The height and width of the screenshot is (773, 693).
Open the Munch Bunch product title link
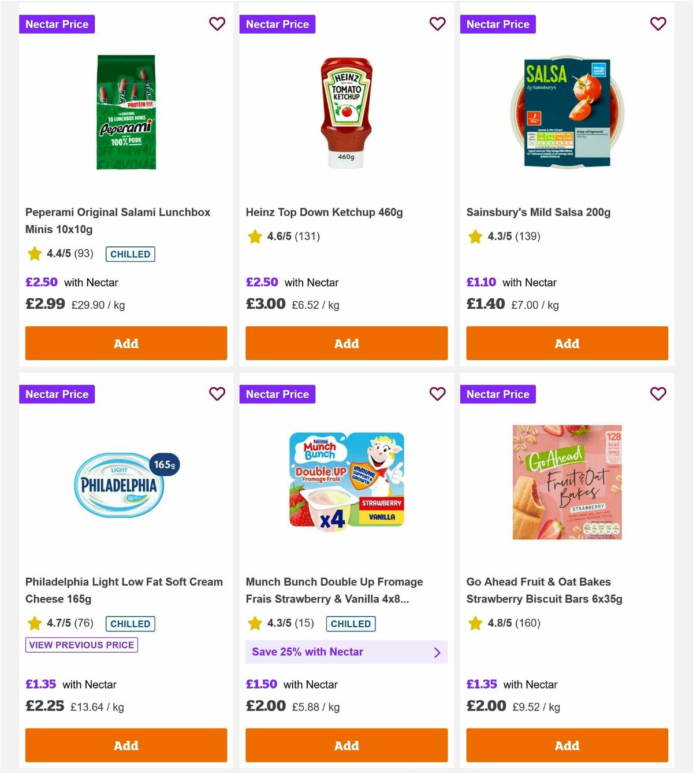[335, 590]
